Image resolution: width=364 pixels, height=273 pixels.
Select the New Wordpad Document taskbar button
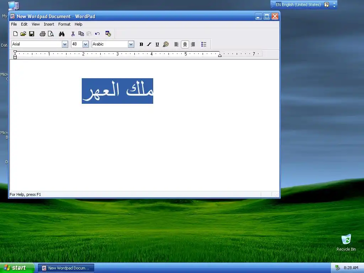click(66, 268)
